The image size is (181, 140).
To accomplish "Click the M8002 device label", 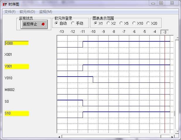I will tap(10, 90).
